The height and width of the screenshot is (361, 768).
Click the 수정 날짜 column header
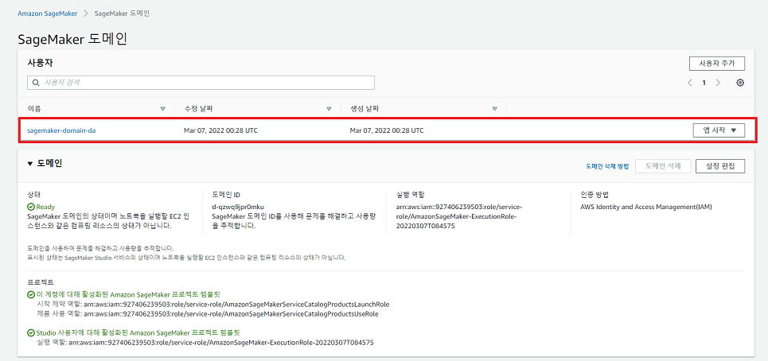point(198,109)
